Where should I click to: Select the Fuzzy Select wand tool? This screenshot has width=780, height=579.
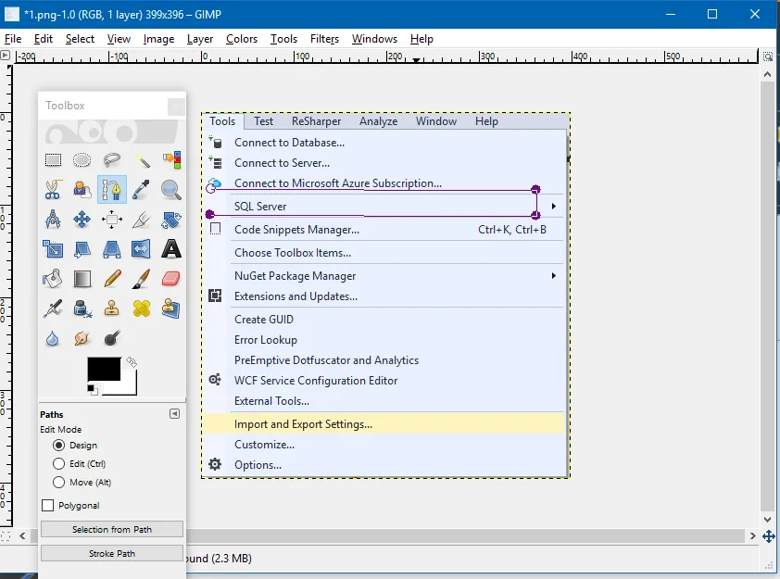(142, 160)
